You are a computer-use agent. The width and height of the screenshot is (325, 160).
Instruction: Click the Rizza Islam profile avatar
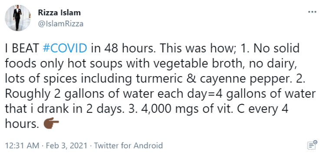18,18
